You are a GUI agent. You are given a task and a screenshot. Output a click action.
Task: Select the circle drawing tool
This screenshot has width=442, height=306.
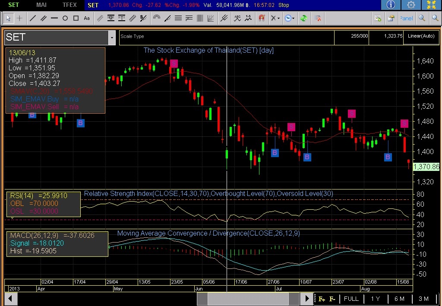coord(65,18)
